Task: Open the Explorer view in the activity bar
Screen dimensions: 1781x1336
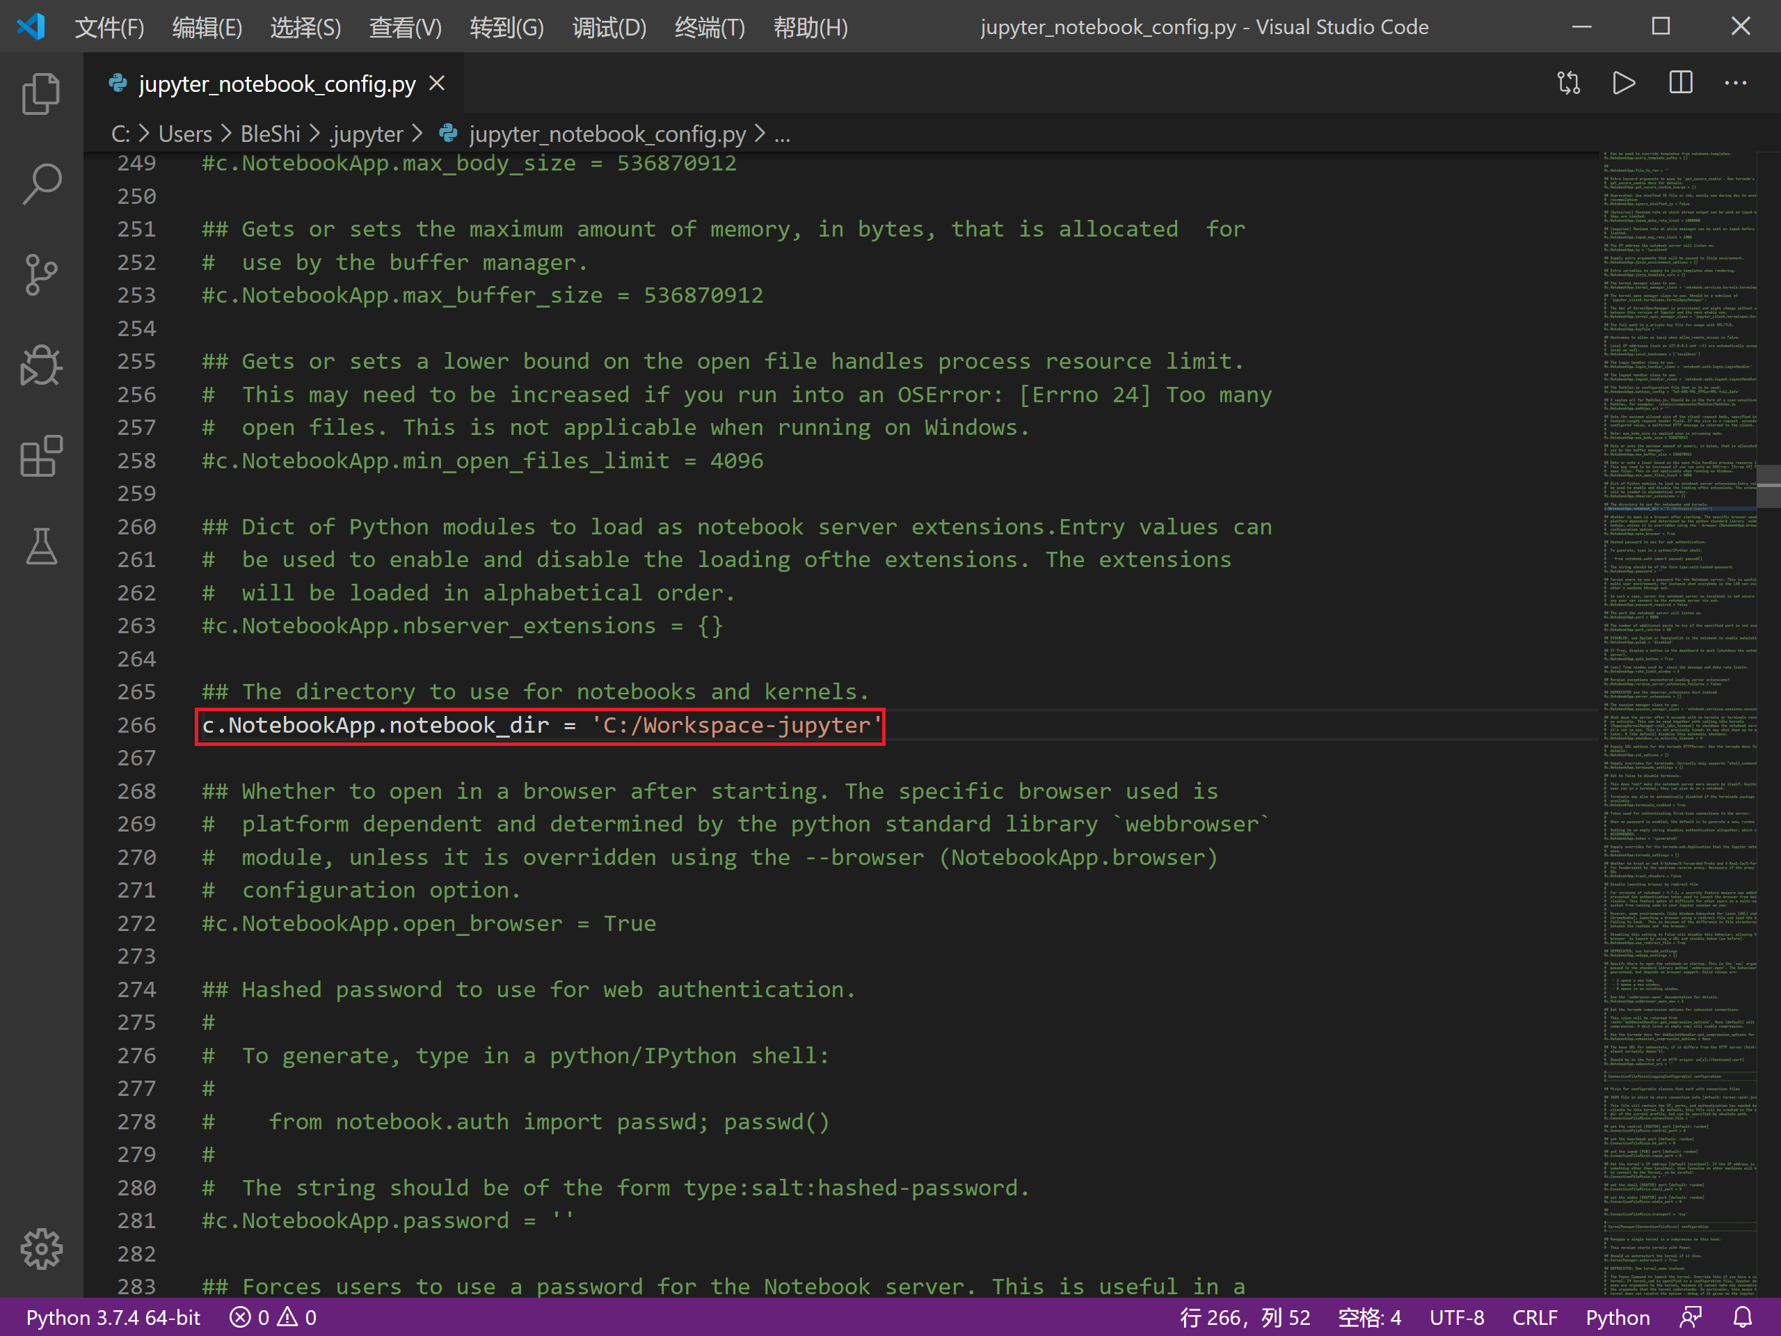Action: click(41, 93)
